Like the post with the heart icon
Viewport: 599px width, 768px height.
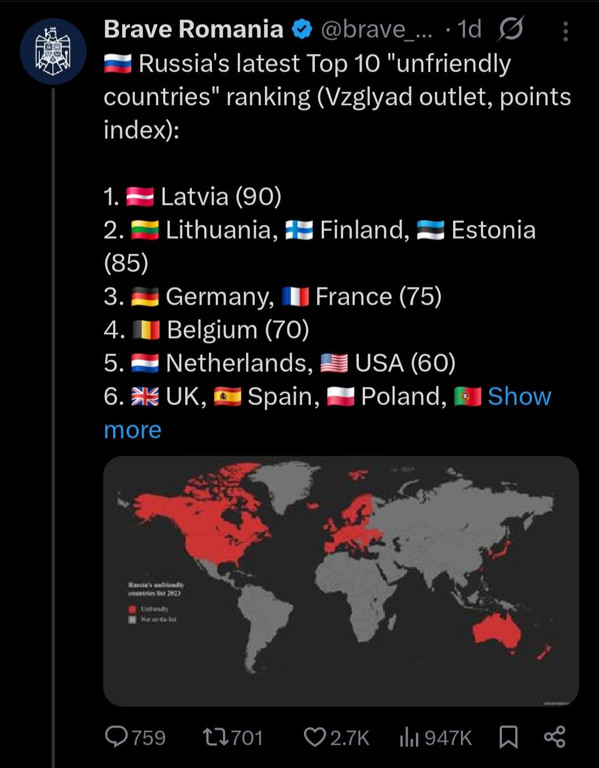tap(314, 737)
